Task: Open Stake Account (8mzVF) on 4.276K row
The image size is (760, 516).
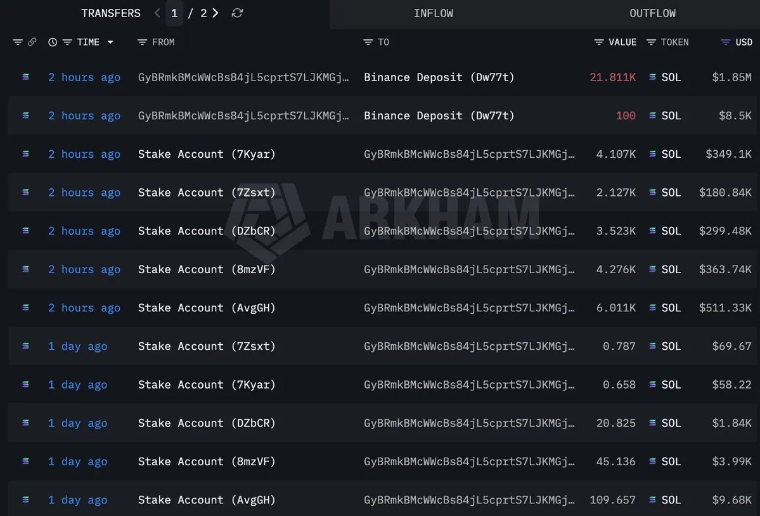Action: [207, 269]
